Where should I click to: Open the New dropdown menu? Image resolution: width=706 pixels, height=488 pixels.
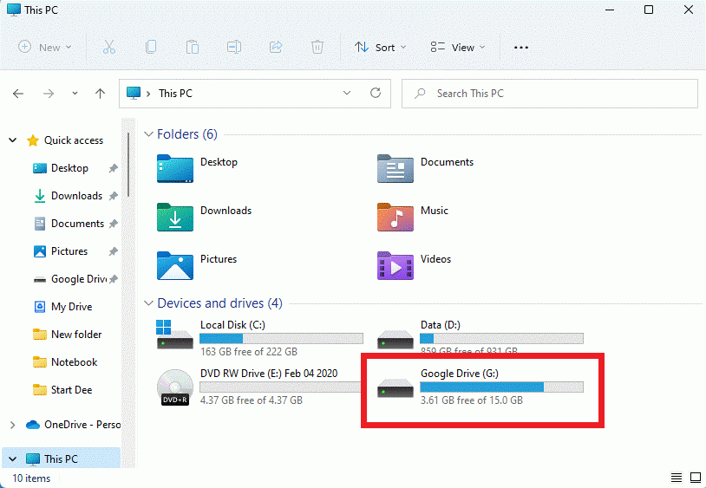point(44,47)
